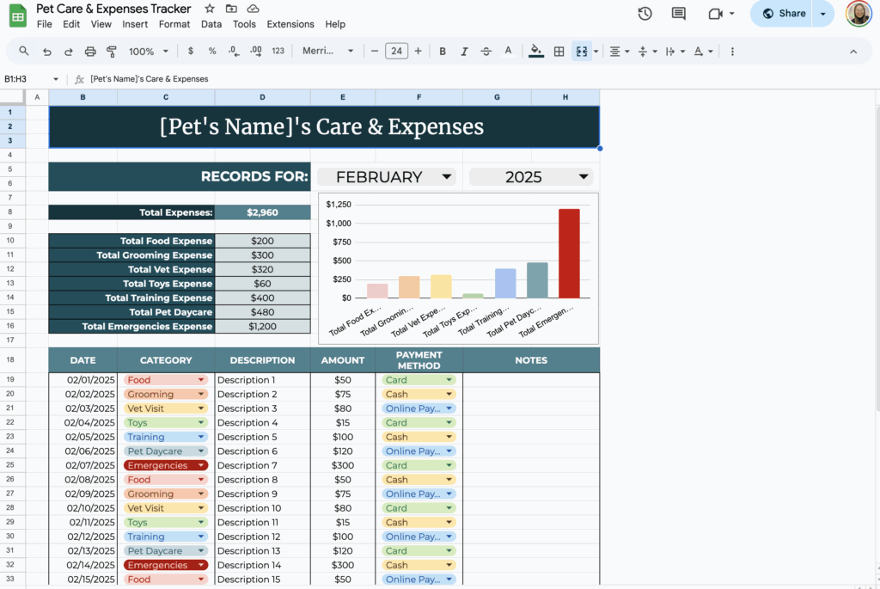Add a comment using the comment icon
The image size is (880, 589).
678,14
